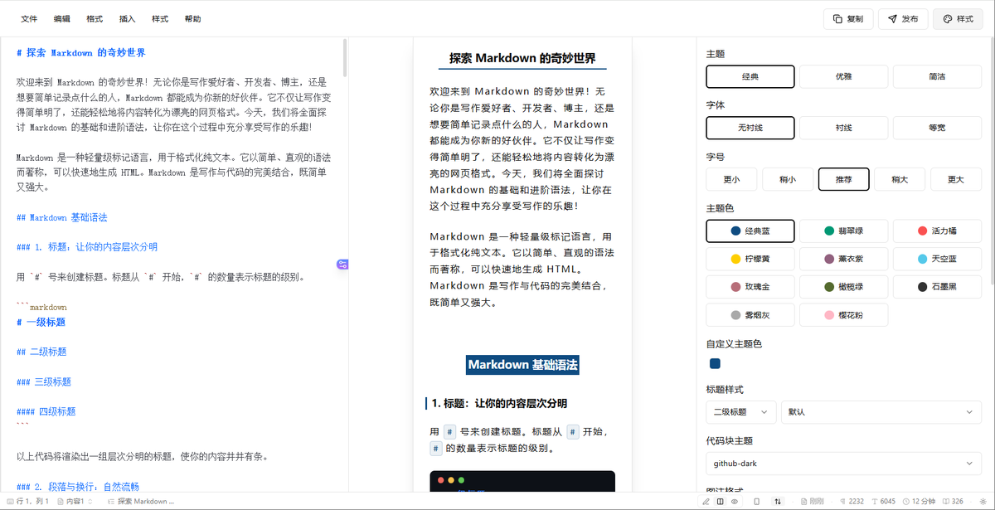Viewport: 995px width, 510px height.
Task: Choose the 衬线 serif font option
Action: point(843,128)
